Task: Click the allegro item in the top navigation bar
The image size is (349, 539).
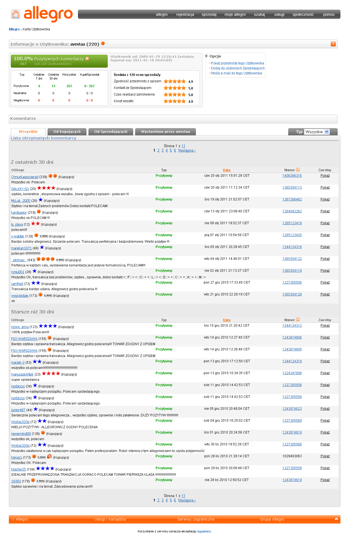Action: coord(162,14)
